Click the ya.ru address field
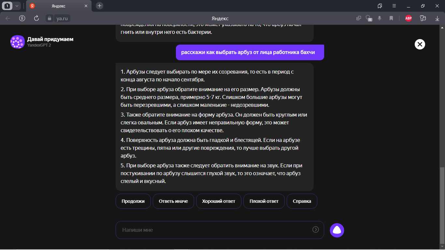Viewport: 445px width, 250px height. point(62,19)
